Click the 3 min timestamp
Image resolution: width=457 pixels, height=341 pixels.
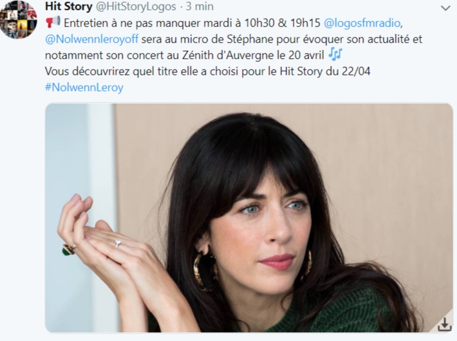click(200, 6)
